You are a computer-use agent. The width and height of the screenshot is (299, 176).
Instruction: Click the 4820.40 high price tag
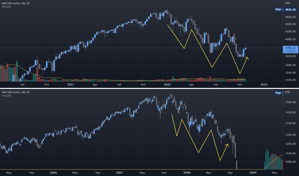pos(290,10)
